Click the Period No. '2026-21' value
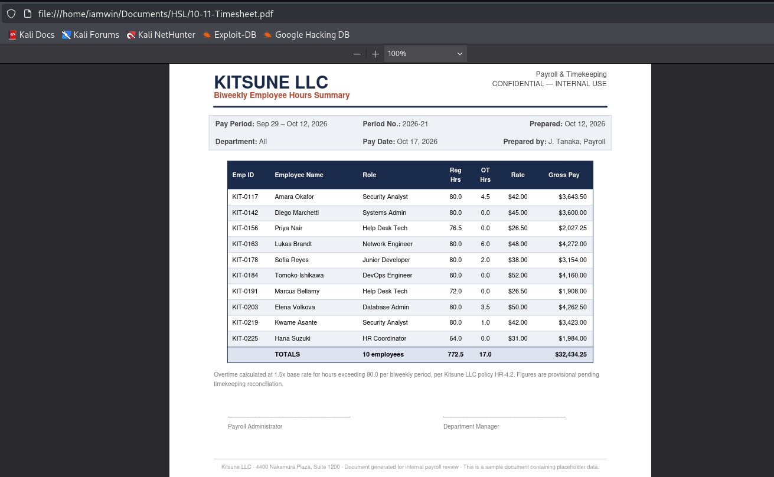Screen dimensions: 774x477 click(415, 124)
